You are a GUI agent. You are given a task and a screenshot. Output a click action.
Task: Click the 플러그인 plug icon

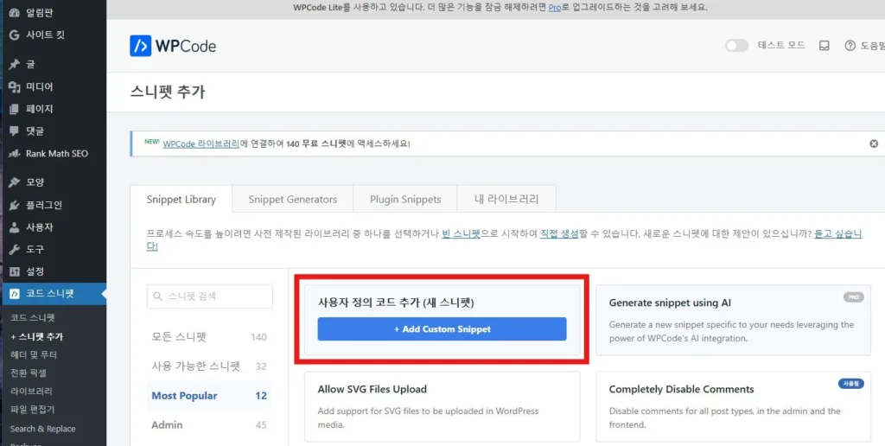pyautogui.click(x=15, y=205)
